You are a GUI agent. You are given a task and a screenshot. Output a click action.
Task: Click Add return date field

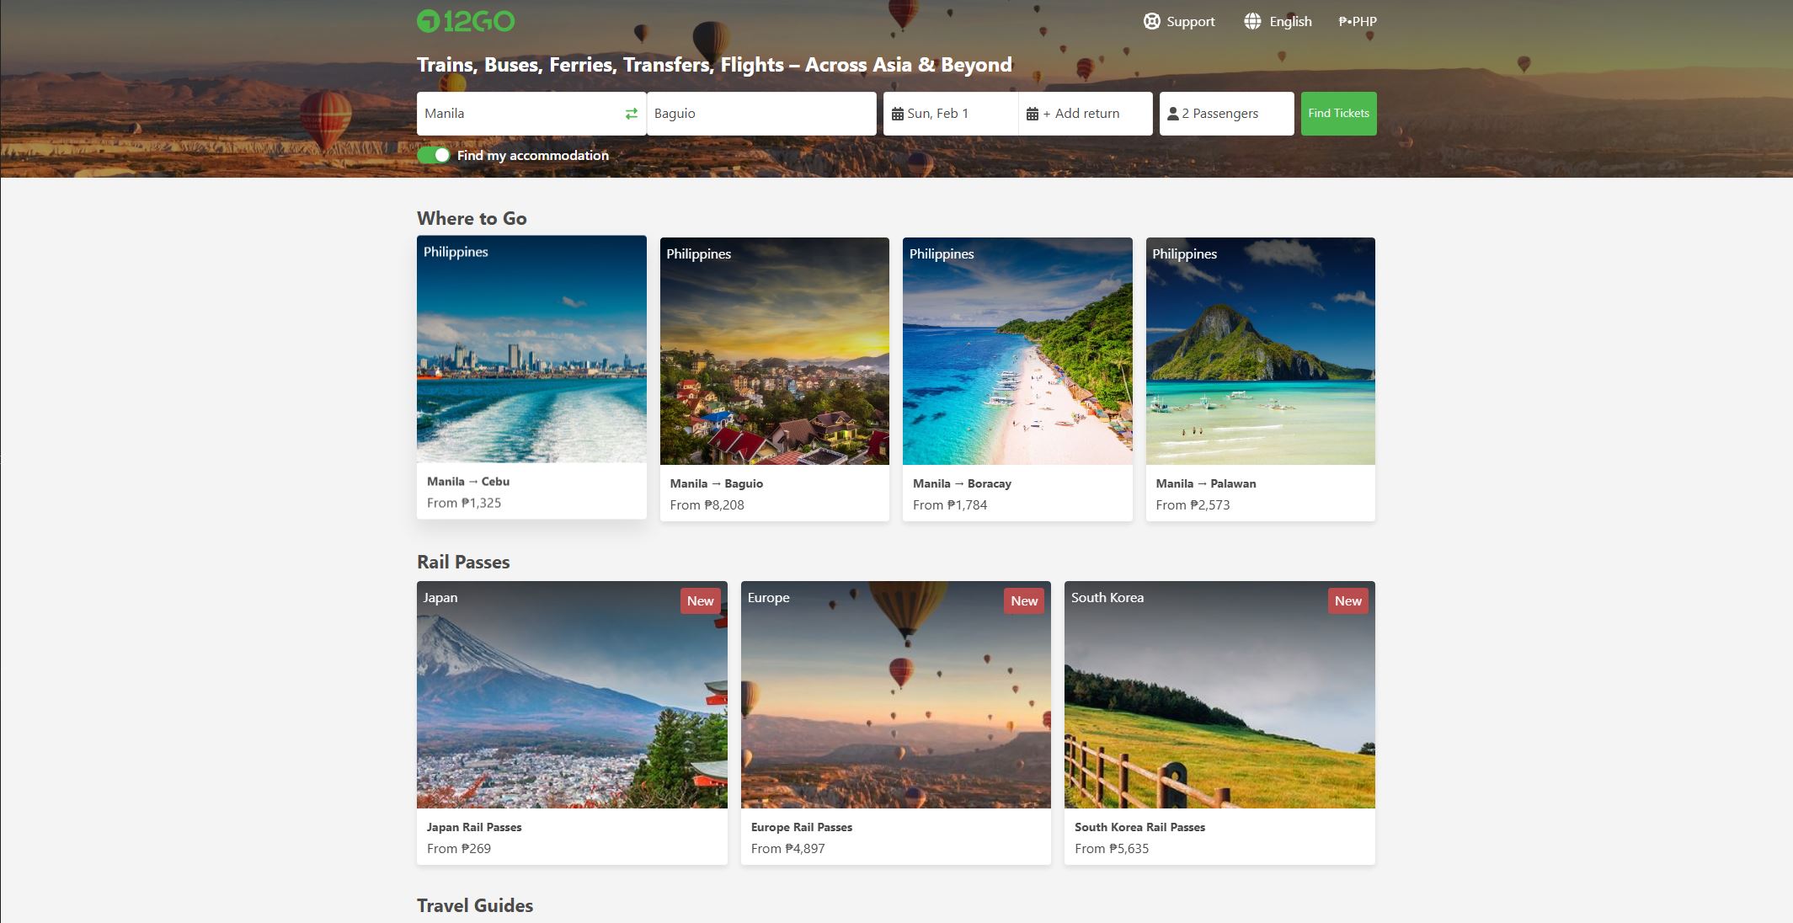(1086, 114)
